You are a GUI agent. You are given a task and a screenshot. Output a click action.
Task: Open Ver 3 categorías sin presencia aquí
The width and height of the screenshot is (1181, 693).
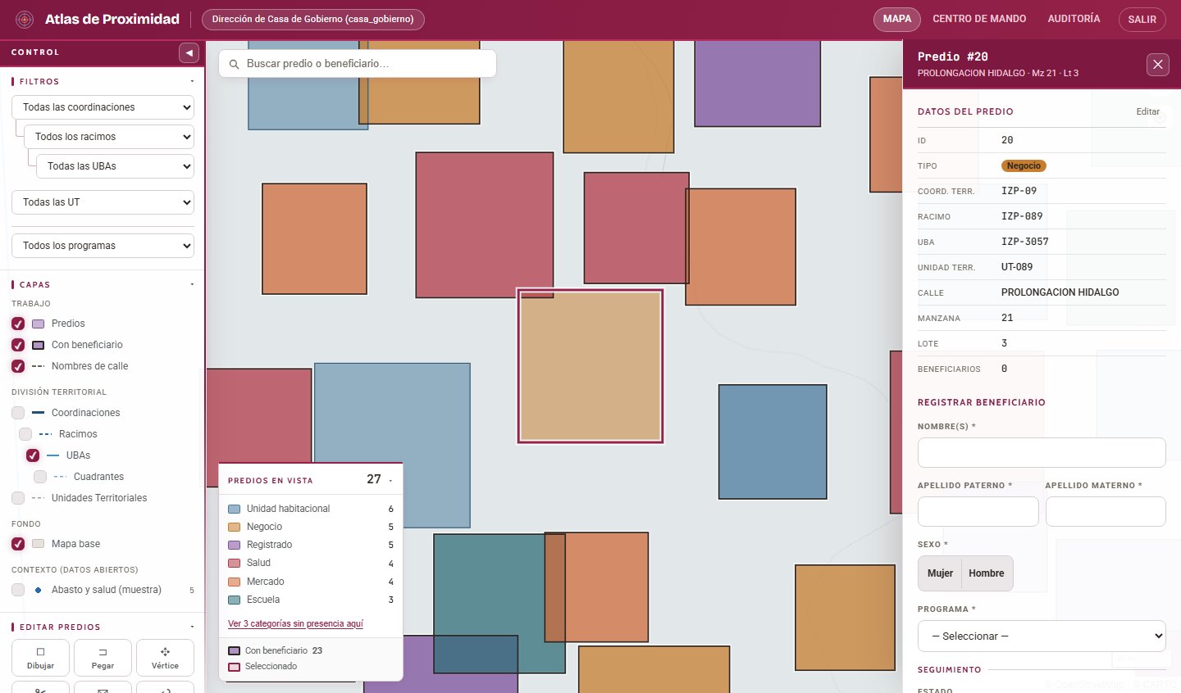295,624
